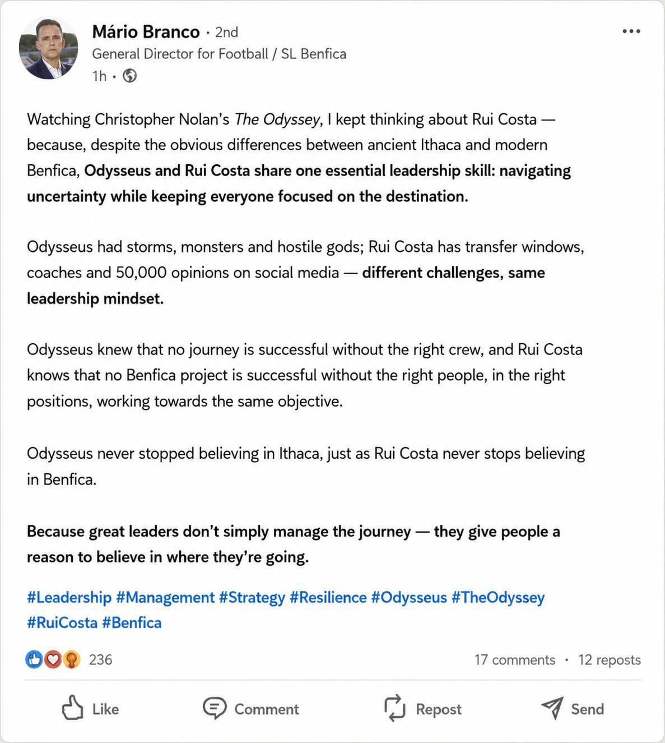Click the globe public visibility icon
Viewport: 665px width, 743px height.
[130, 76]
